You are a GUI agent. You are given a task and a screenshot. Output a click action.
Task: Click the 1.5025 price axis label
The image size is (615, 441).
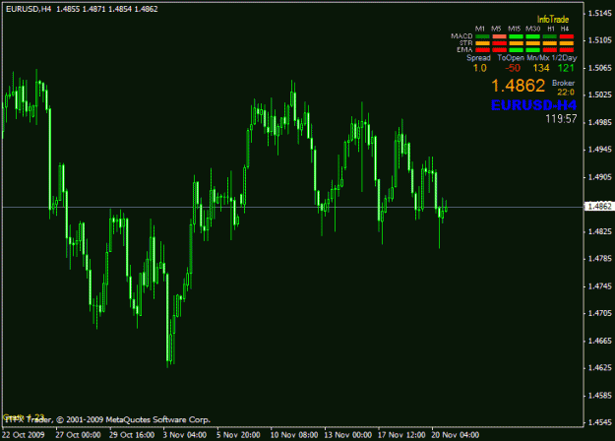[600, 94]
